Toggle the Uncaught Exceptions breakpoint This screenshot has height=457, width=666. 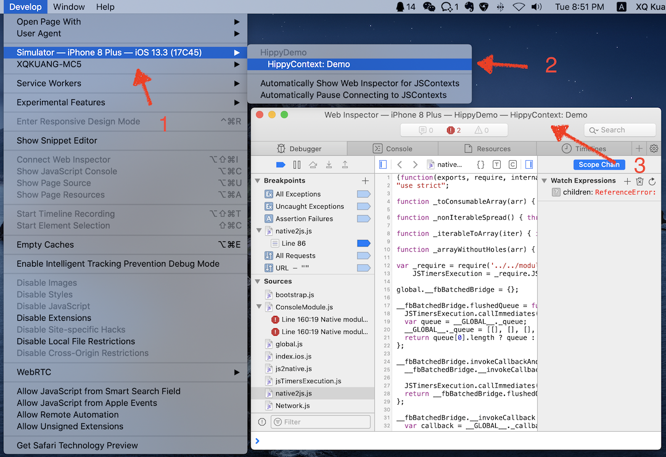(364, 206)
